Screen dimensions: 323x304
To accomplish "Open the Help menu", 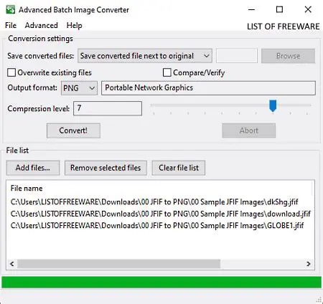I will pyautogui.click(x=74, y=25).
